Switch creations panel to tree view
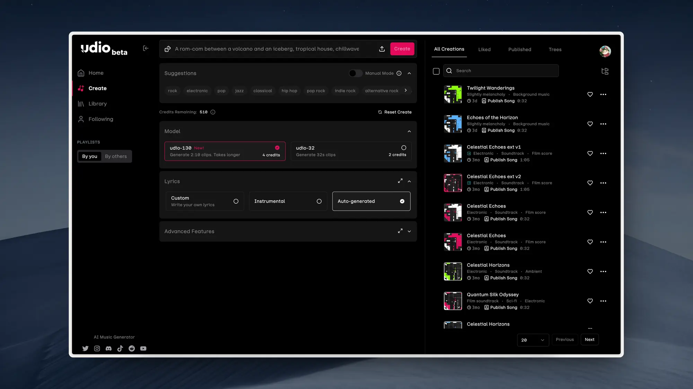 (x=605, y=71)
